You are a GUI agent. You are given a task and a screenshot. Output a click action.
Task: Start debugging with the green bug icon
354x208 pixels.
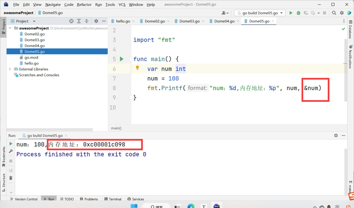click(x=298, y=13)
